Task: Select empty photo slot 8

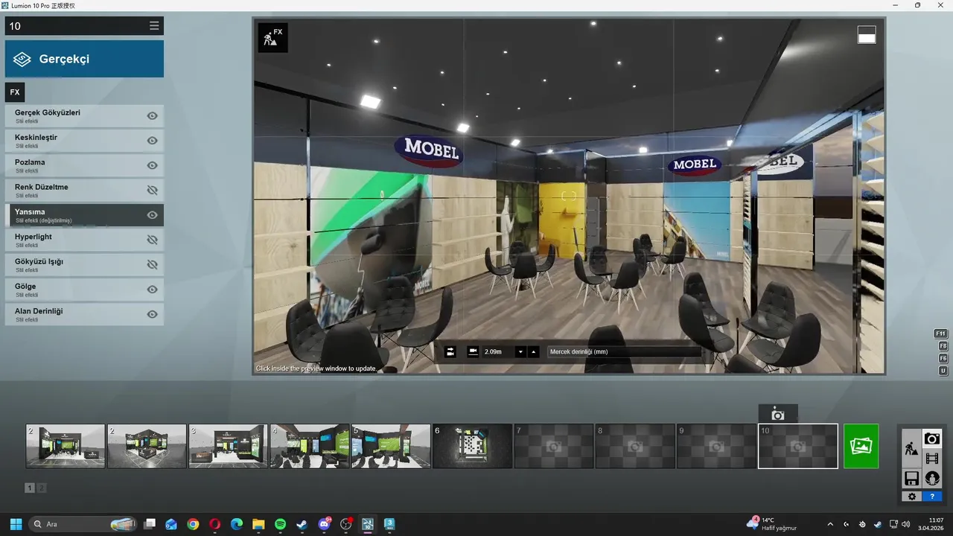Action: click(x=635, y=446)
